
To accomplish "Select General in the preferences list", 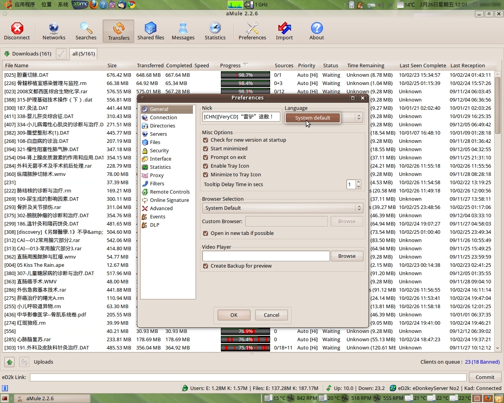I will tap(167, 109).
